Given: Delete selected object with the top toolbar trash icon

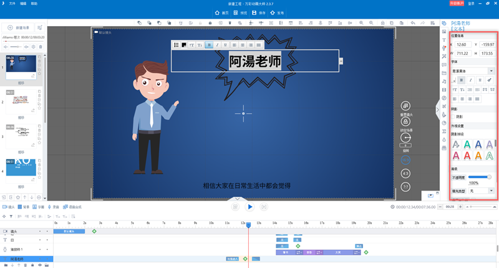Looking at the screenshot, I should tap(230, 23).
